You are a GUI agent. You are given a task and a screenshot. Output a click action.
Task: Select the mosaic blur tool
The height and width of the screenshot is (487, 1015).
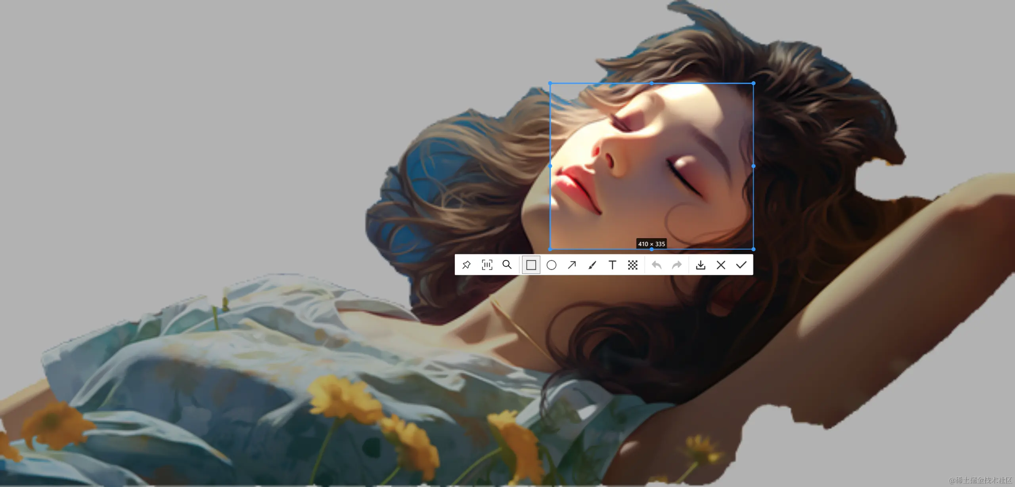[x=633, y=265]
